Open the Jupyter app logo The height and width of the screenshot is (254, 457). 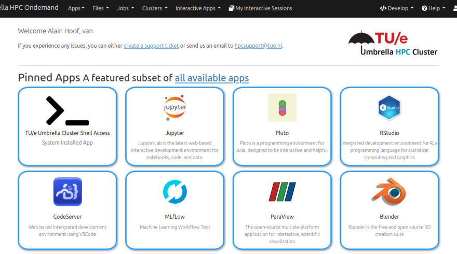(x=175, y=108)
